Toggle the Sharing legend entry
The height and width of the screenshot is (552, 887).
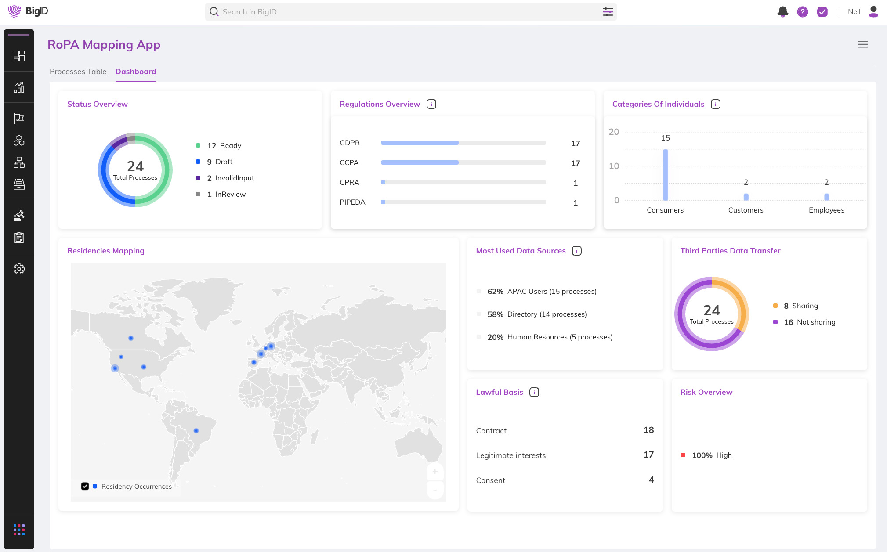coord(800,306)
